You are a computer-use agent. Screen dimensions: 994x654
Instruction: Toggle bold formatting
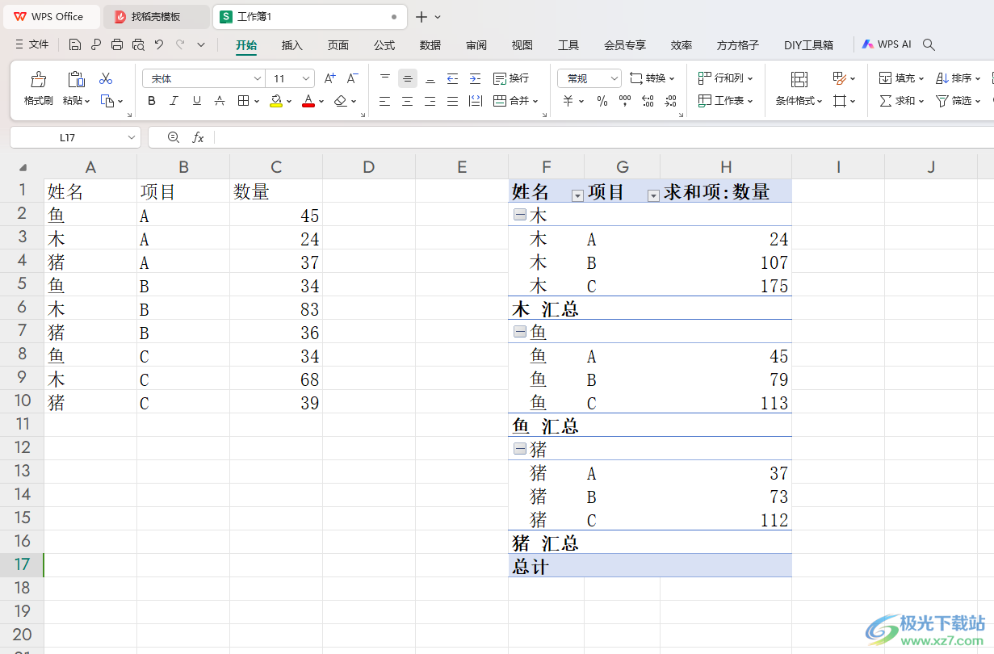coord(152,101)
